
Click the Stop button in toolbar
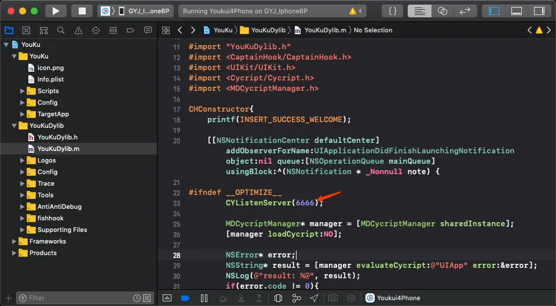[82, 11]
